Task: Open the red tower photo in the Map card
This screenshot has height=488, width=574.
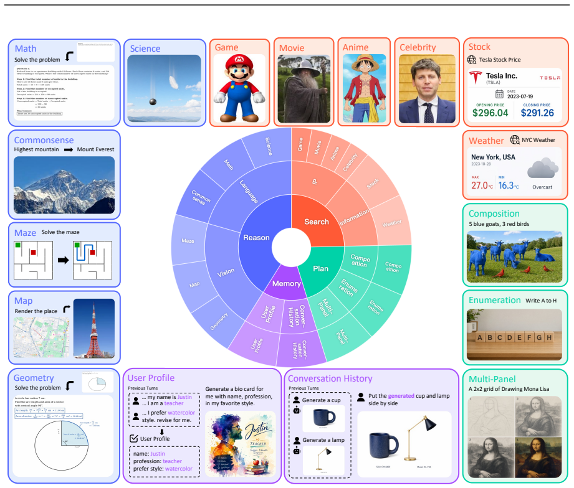Action: (x=93, y=328)
